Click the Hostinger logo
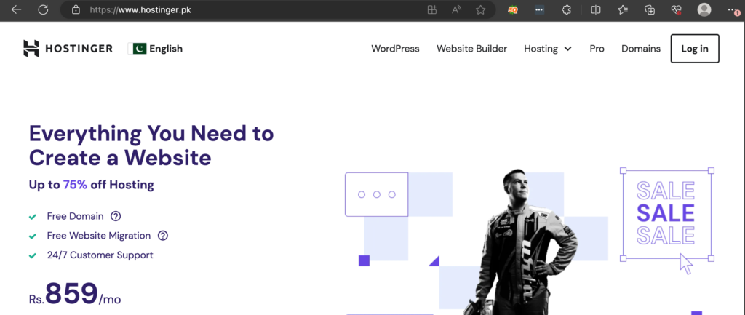The height and width of the screenshot is (315, 745). coord(68,49)
